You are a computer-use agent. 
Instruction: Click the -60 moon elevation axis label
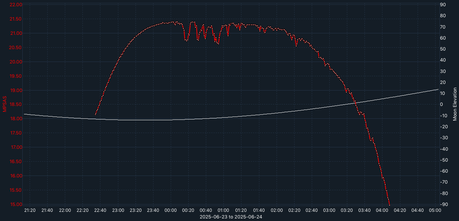(443, 171)
